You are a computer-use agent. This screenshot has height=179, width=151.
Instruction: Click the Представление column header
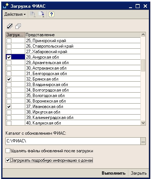(x=83, y=35)
